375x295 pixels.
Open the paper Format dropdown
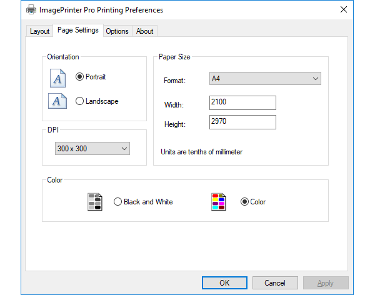click(265, 79)
